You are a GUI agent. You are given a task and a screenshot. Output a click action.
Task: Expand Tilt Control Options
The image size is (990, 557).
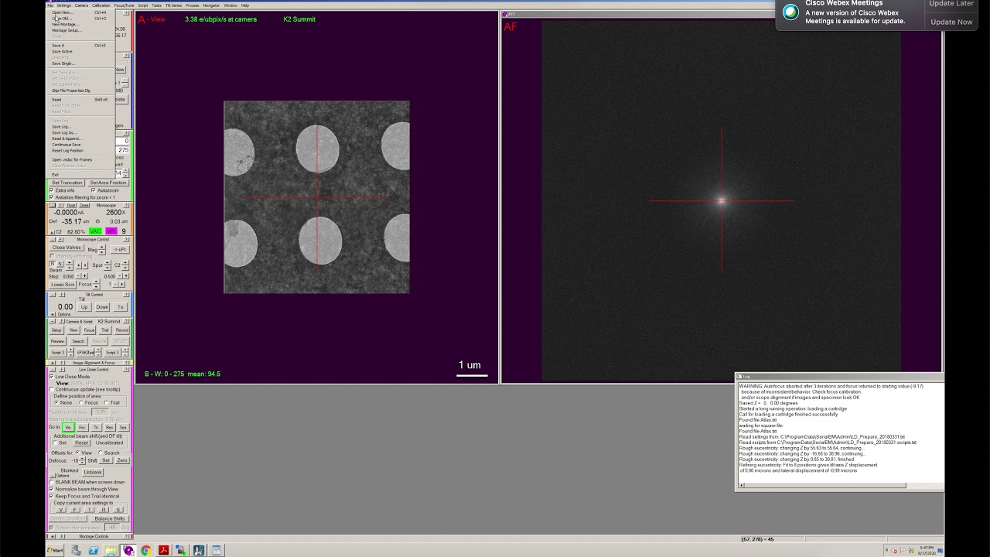[x=53, y=314]
